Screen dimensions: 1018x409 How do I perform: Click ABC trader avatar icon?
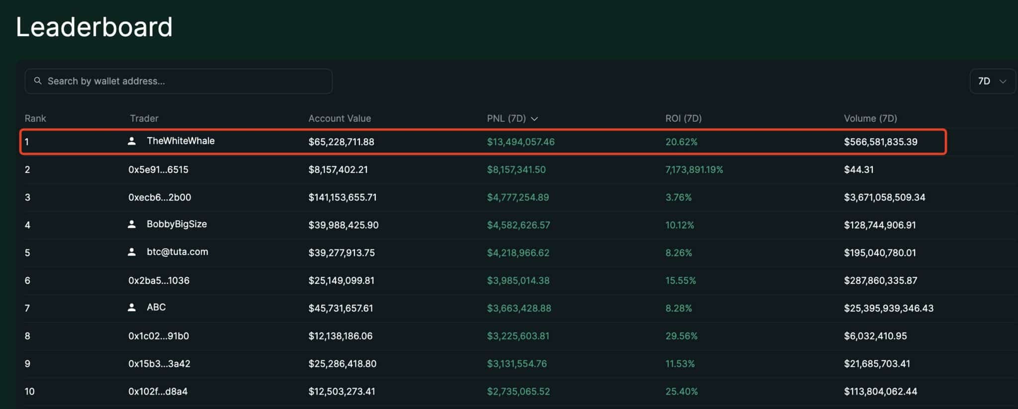coord(132,308)
